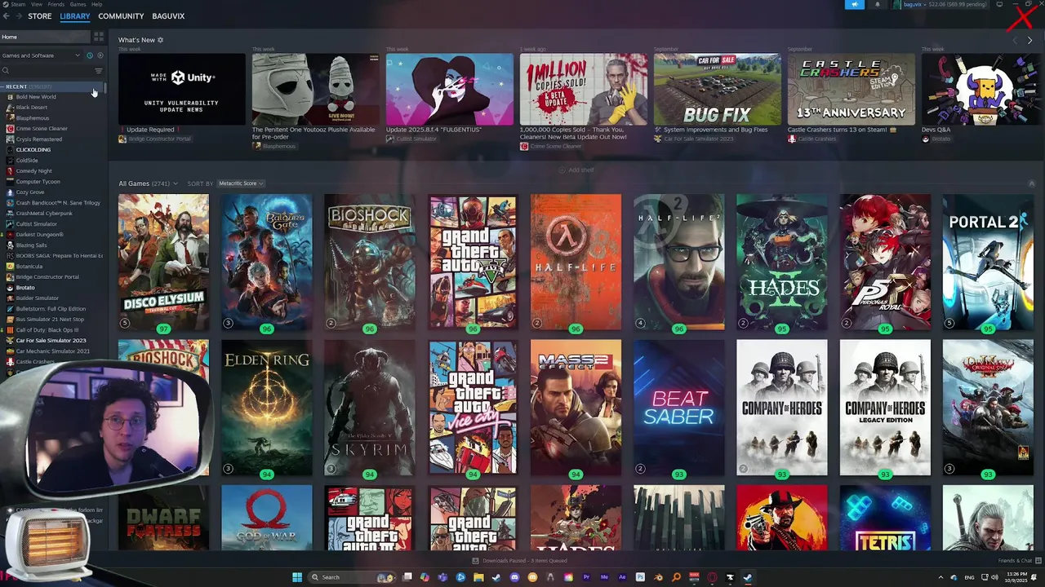Open File Explorer from the taskbar
The height and width of the screenshot is (587, 1045).
coord(478,577)
